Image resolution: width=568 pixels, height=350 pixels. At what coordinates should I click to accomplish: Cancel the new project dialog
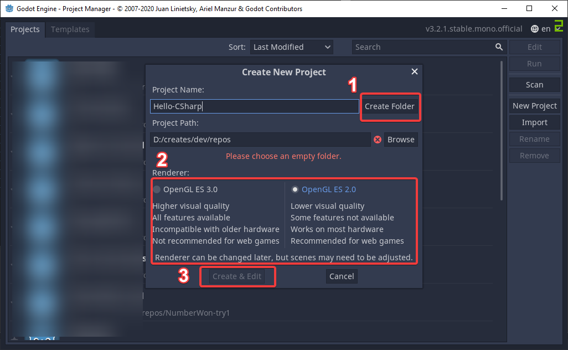coord(341,276)
